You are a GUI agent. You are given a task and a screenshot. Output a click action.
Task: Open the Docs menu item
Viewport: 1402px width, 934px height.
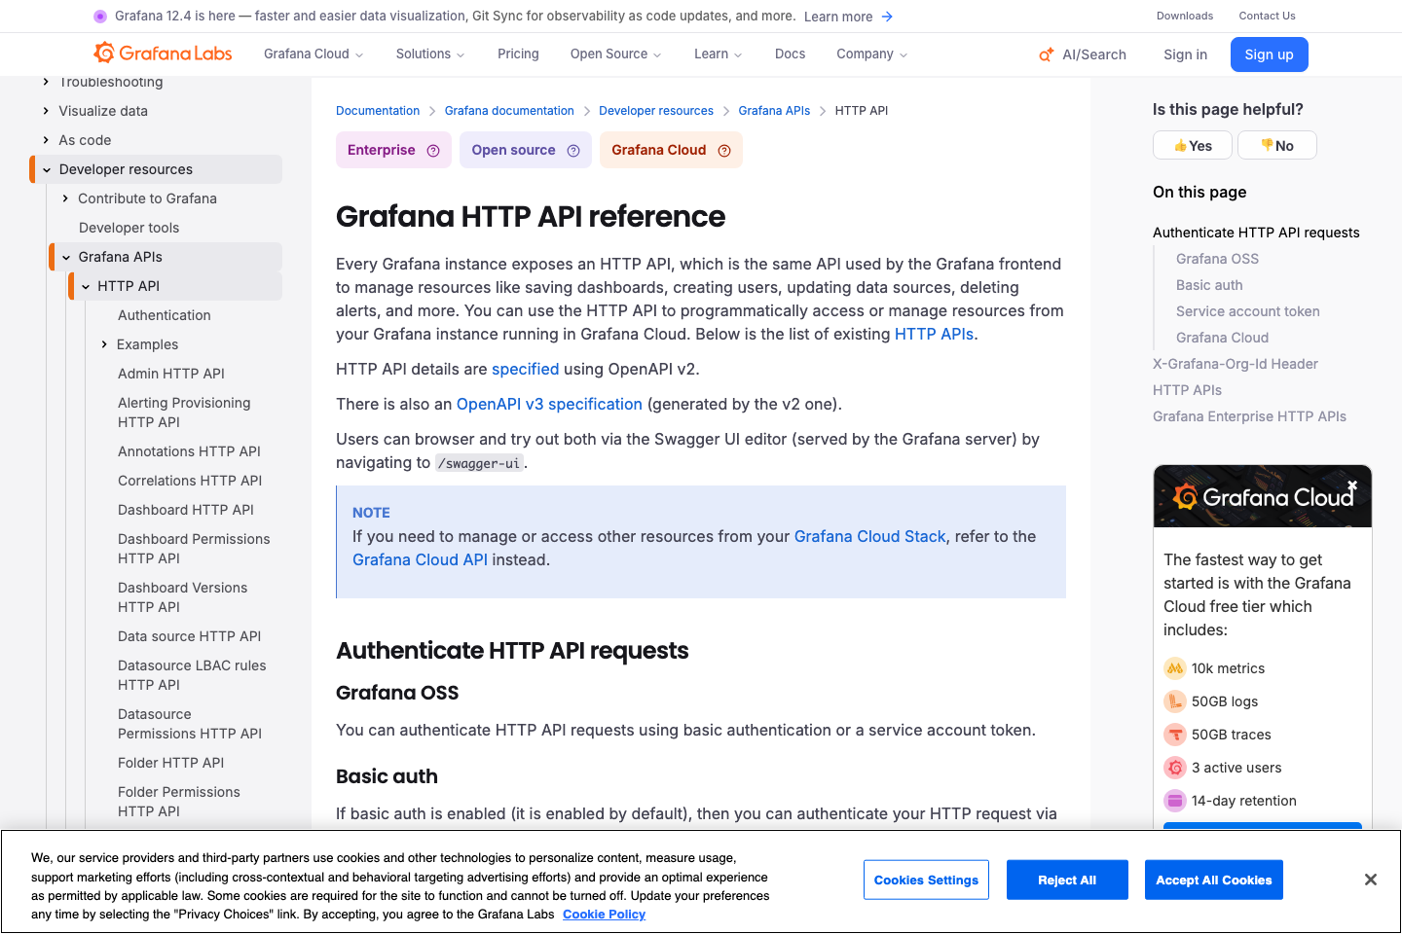(x=790, y=54)
